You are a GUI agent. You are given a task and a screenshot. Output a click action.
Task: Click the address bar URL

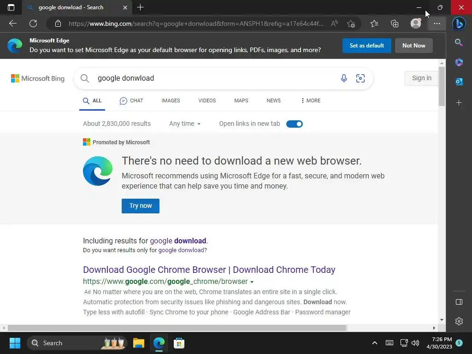point(195,24)
